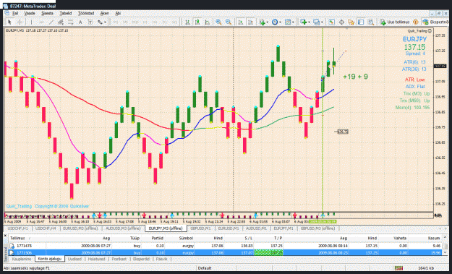Open the Fail menu

pyautogui.click(x=15, y=13)
